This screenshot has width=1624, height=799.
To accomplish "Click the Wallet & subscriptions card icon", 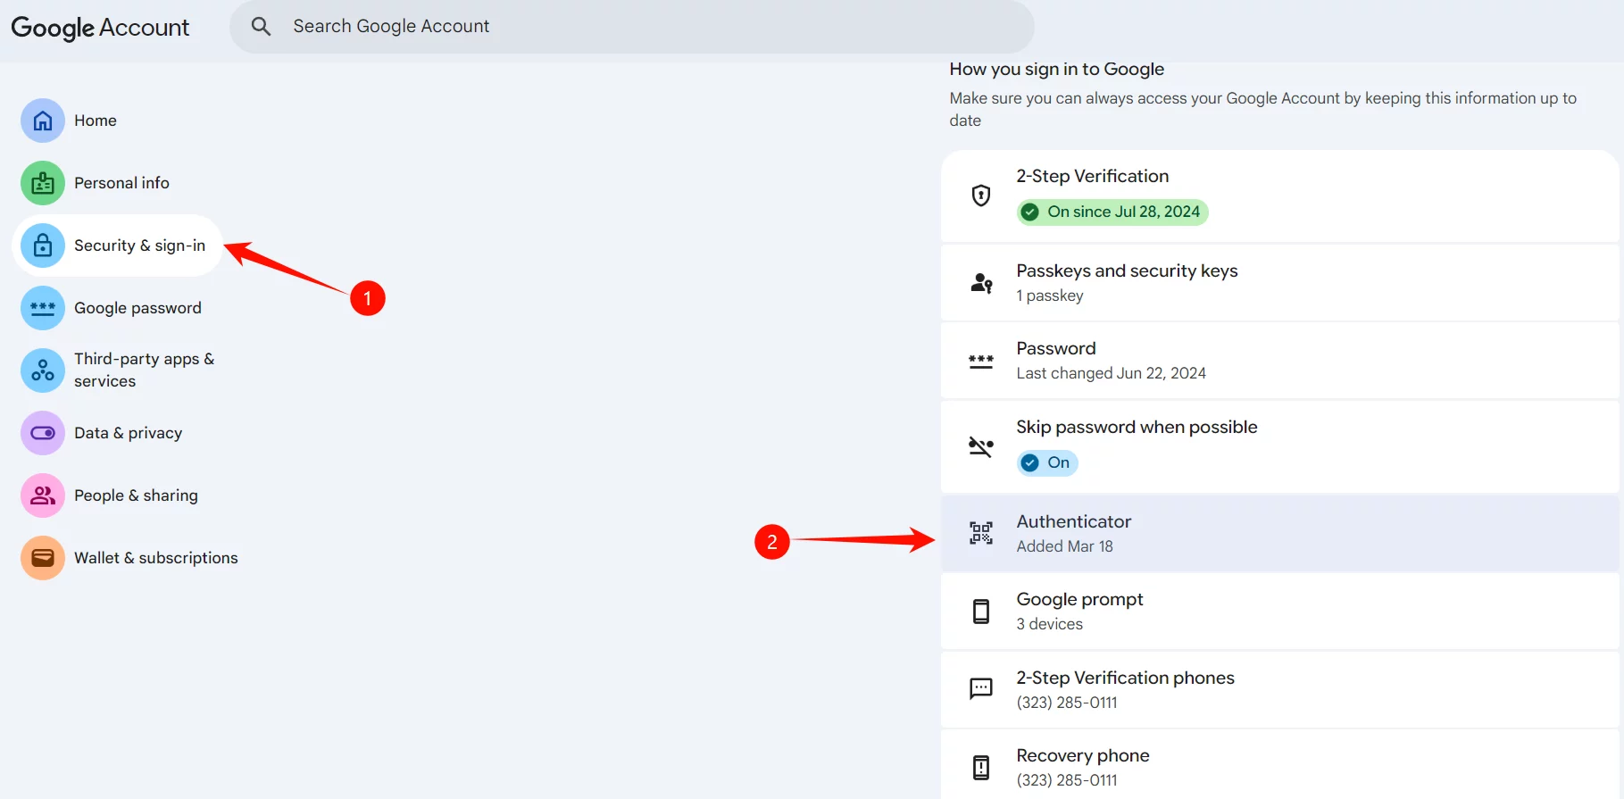I will pos(43,558).
